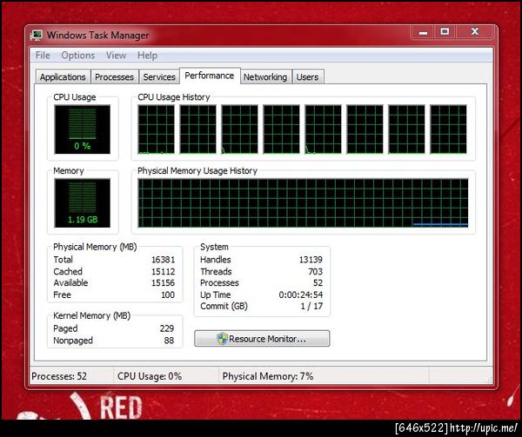522x437 pixels.
Task: Click the shield icon on Resource Monitor button
Action: coord(222,339)
